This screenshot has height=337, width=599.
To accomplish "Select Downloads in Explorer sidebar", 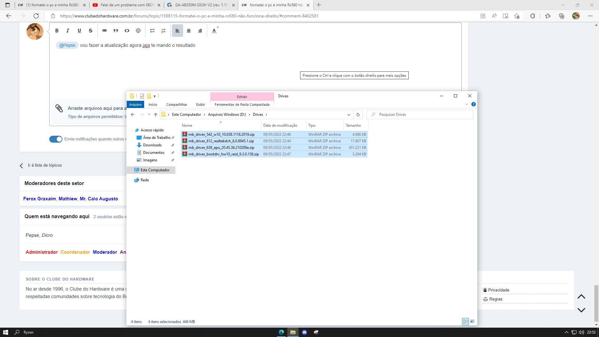I will coord(152,145).
